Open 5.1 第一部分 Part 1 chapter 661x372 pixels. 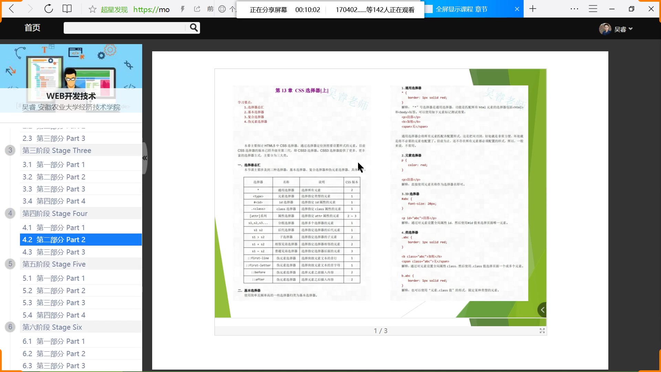click(x=54, y=278)
